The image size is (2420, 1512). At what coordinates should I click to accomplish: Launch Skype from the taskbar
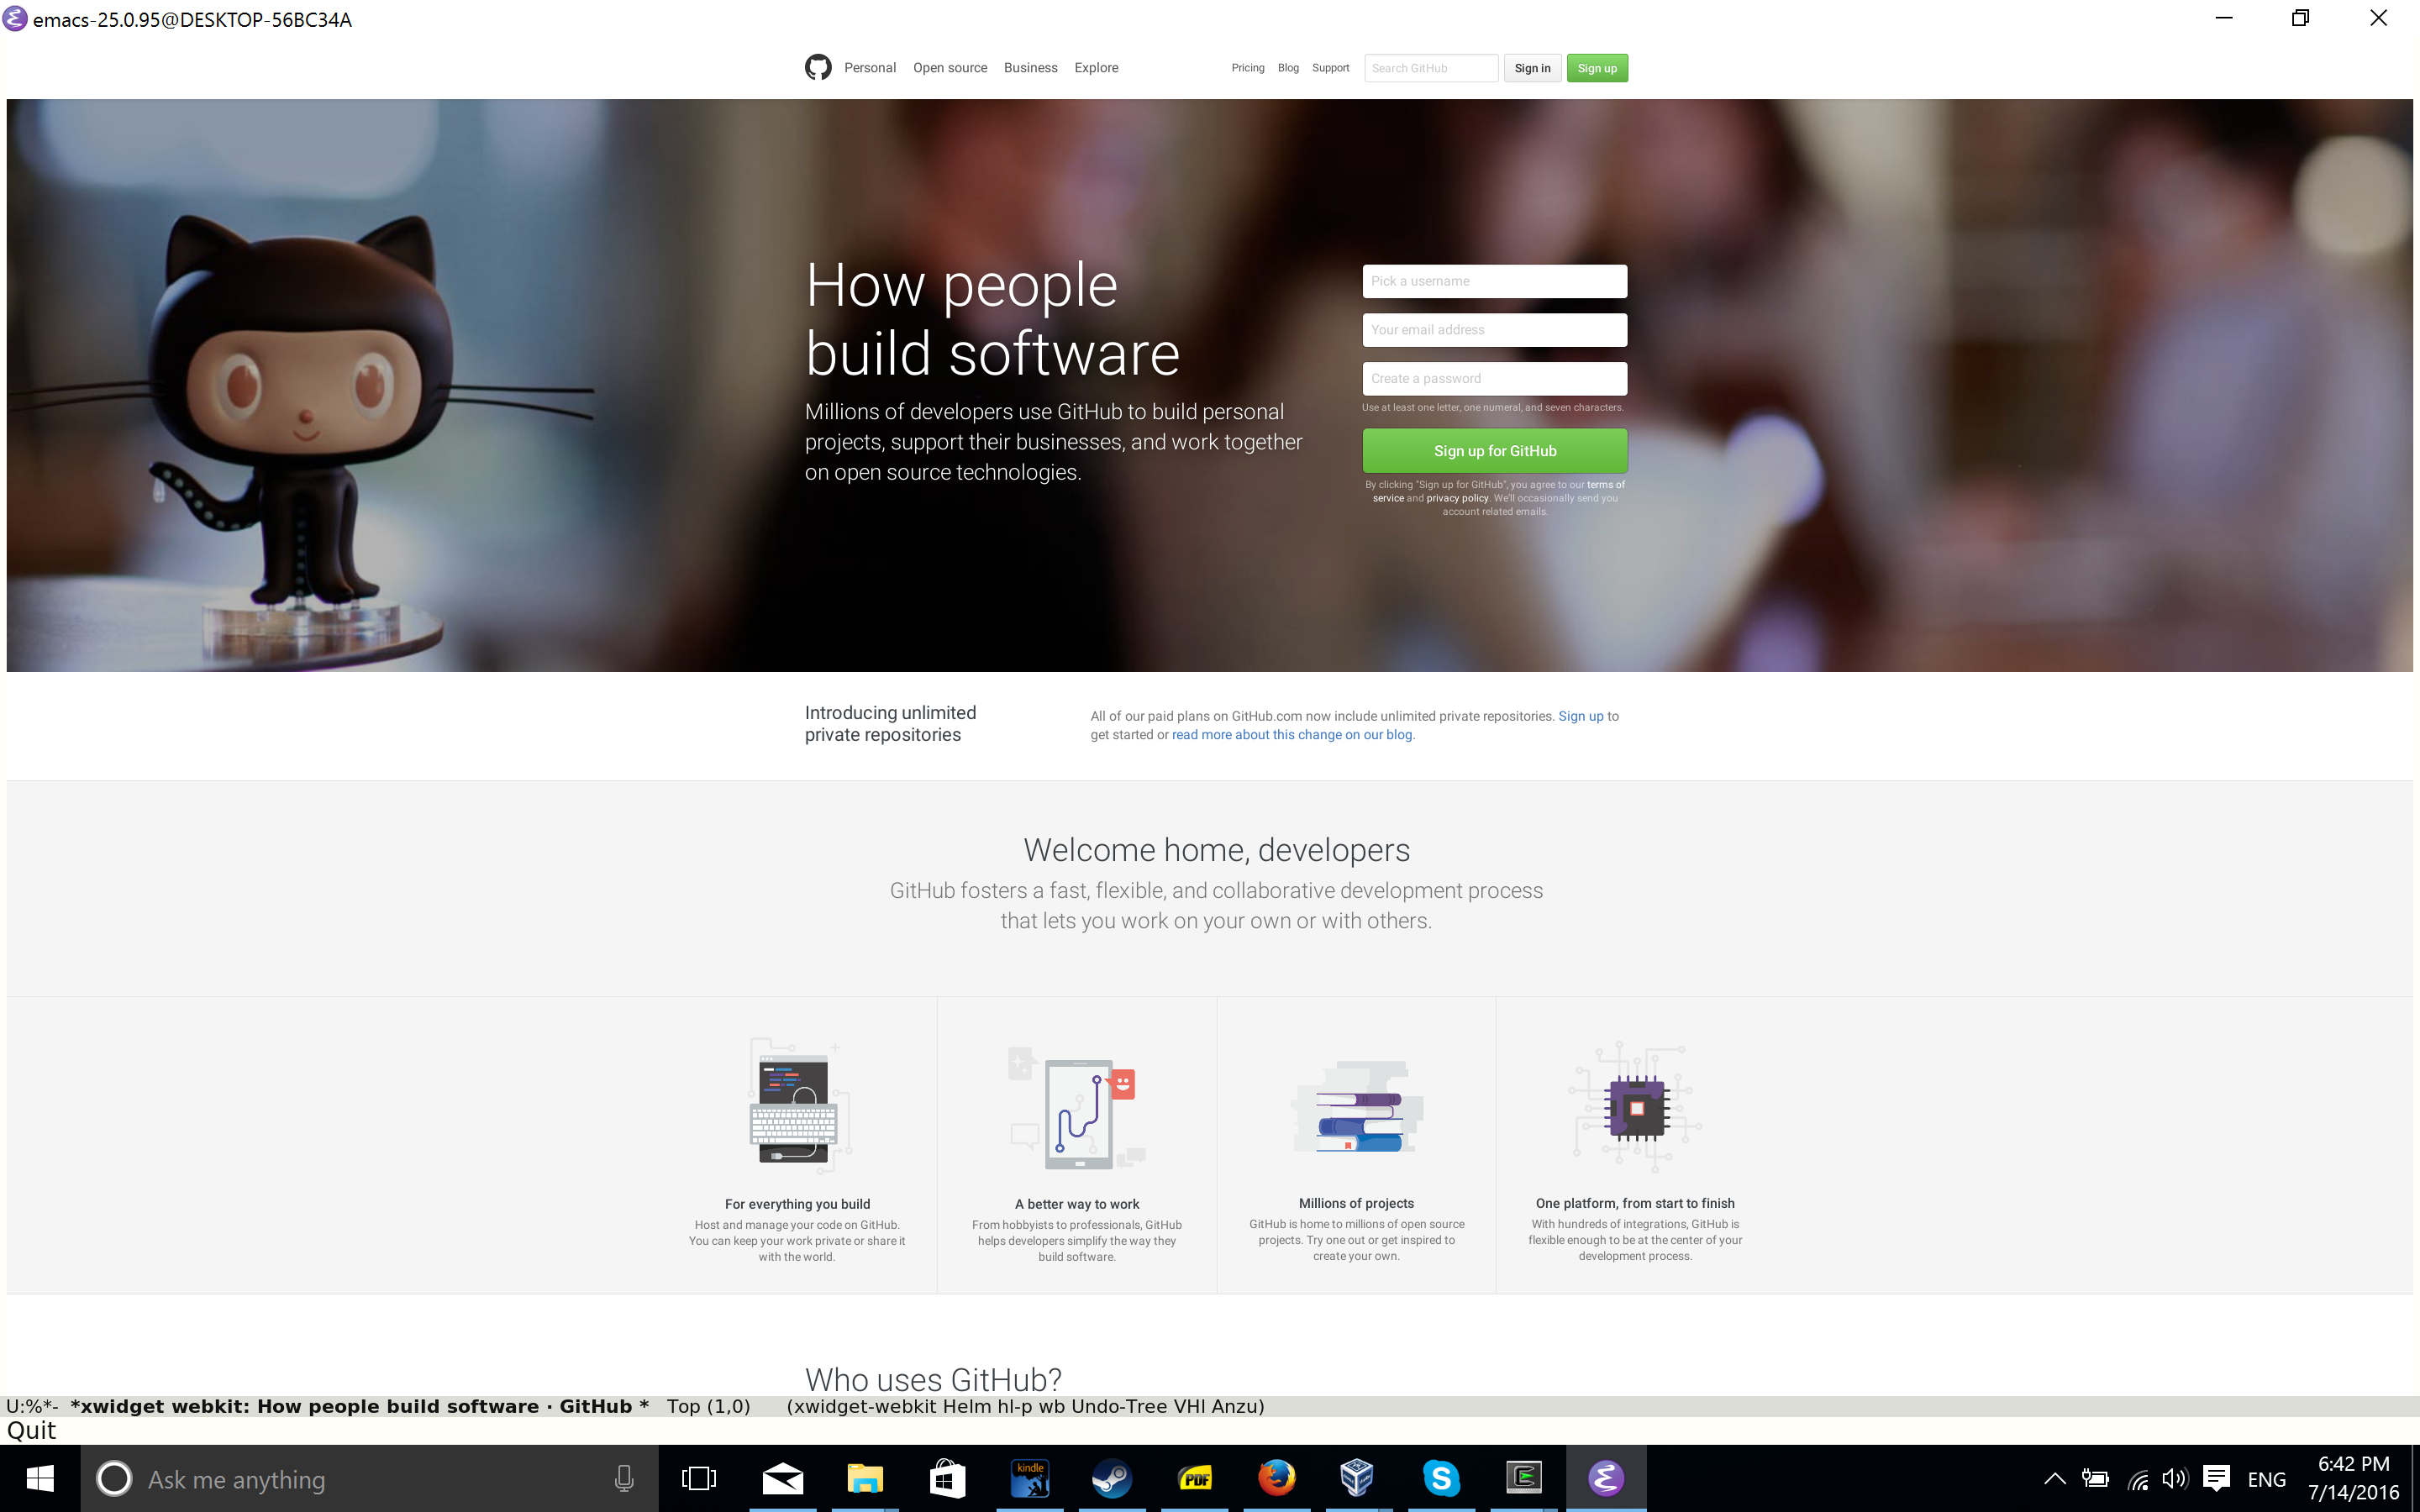pos(1441,1478)
